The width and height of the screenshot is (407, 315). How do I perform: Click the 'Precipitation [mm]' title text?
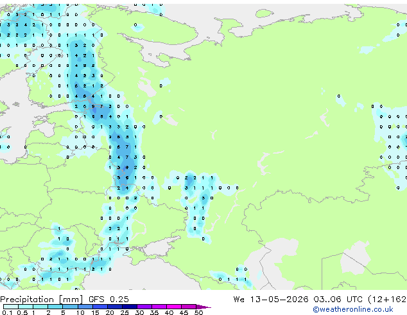pyautogui.click(x=41, y=300)
